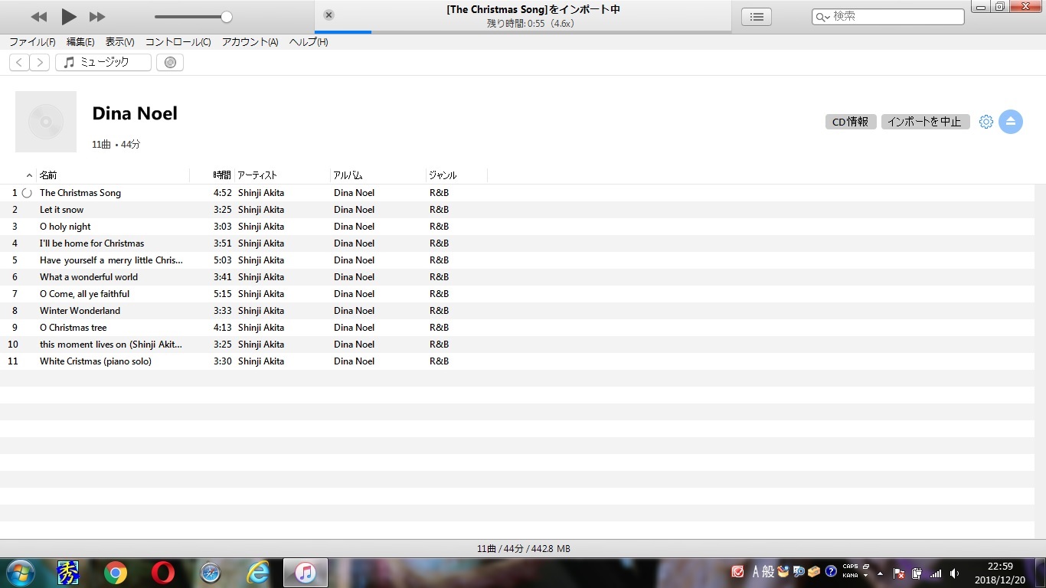Click the CD情報 button
This screenshot has height=588, width=1046.
point(850,122)
